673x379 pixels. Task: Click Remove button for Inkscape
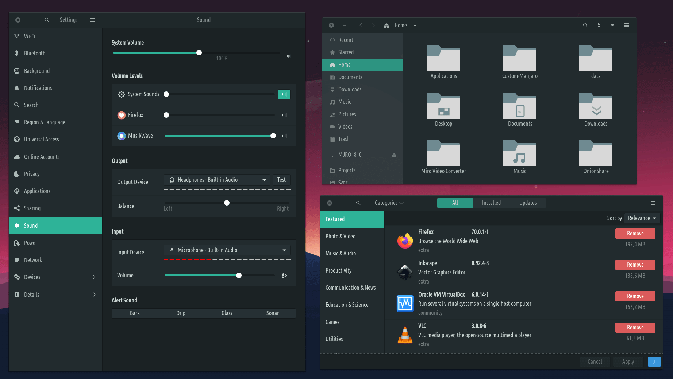pyautogui.click(x=635, y=265)
